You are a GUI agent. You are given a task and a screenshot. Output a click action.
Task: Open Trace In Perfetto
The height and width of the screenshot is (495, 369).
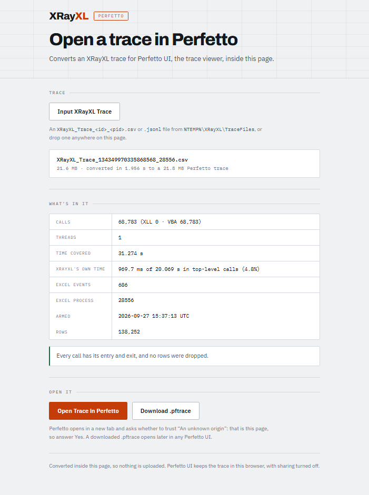pos(88,411)
